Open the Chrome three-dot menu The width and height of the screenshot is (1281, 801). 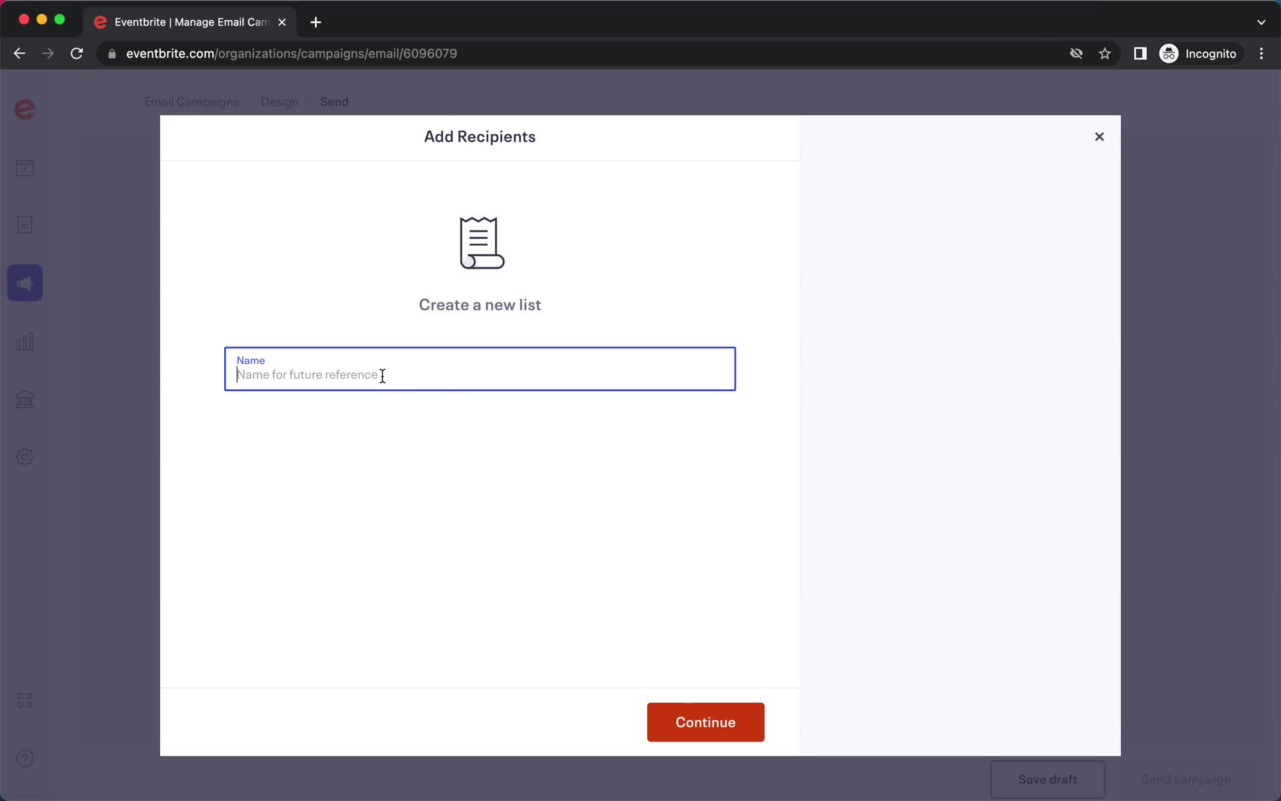(x=1261, y=53)
